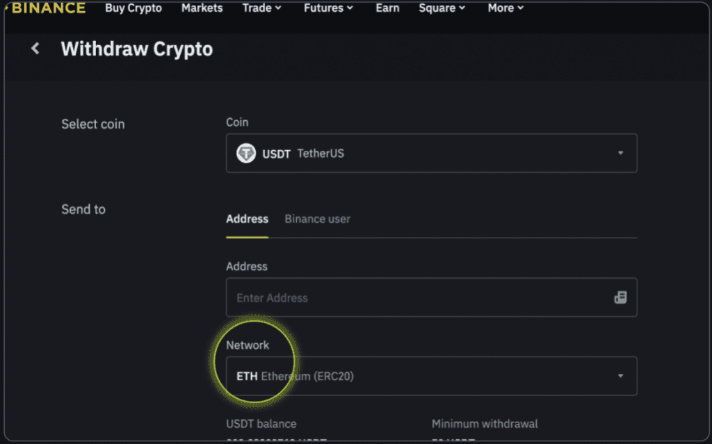This screenshot has width=712, height=444.
Task: Expand the Square menu
Action: [437, 8]
